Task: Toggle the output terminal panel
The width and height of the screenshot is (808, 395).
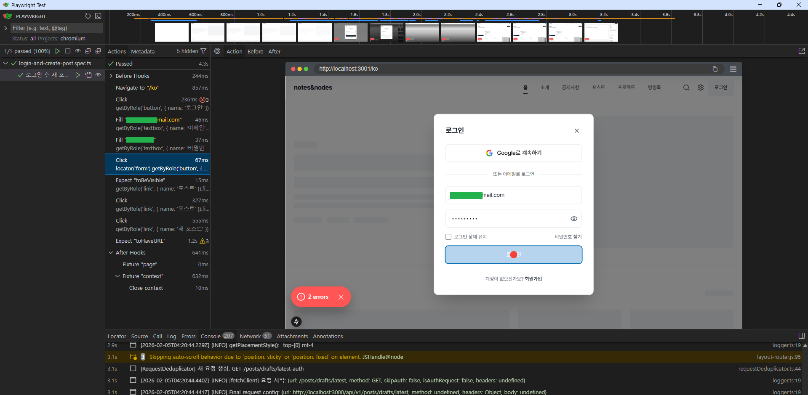Action: (x=98, y=16)
